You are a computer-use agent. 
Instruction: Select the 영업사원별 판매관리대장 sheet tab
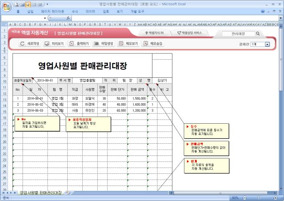[x=41, y=193]
